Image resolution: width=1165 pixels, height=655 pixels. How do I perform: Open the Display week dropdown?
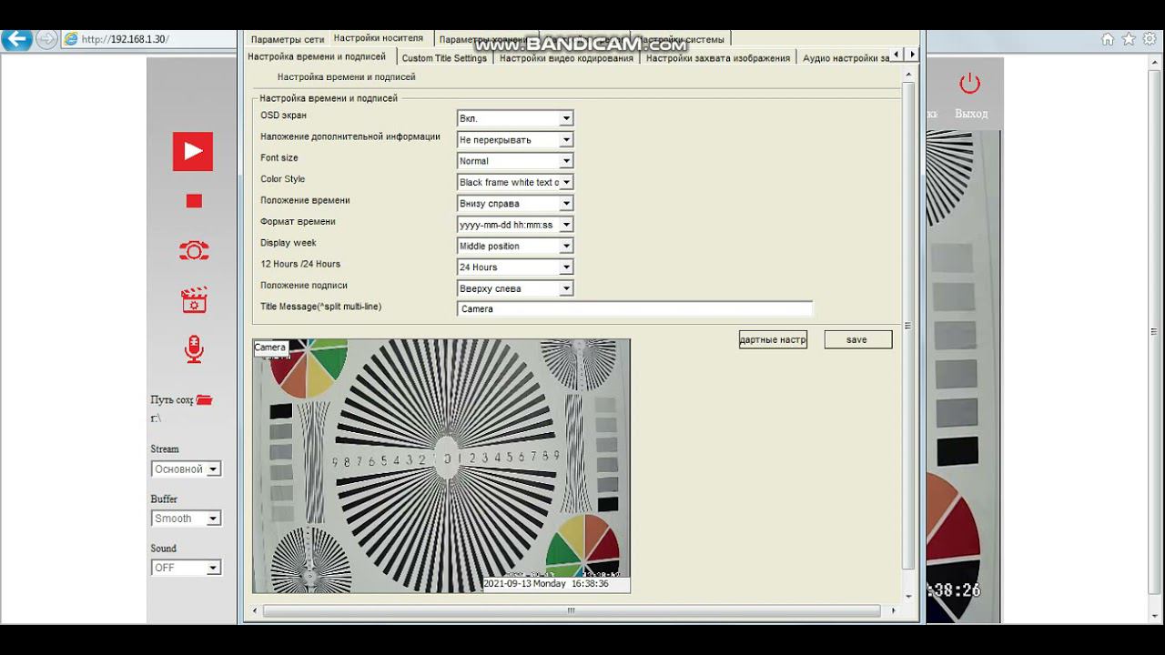click(515, 246)
